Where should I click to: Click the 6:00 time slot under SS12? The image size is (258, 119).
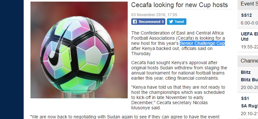[x=249, y=23]
